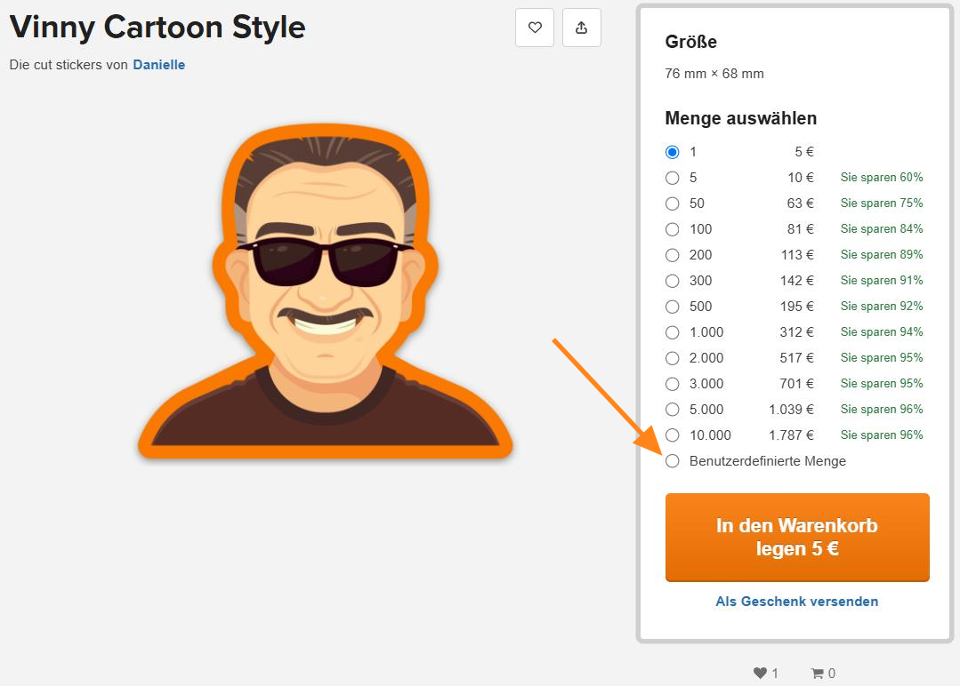Select the 5.000 quantity option

(673, 410)
